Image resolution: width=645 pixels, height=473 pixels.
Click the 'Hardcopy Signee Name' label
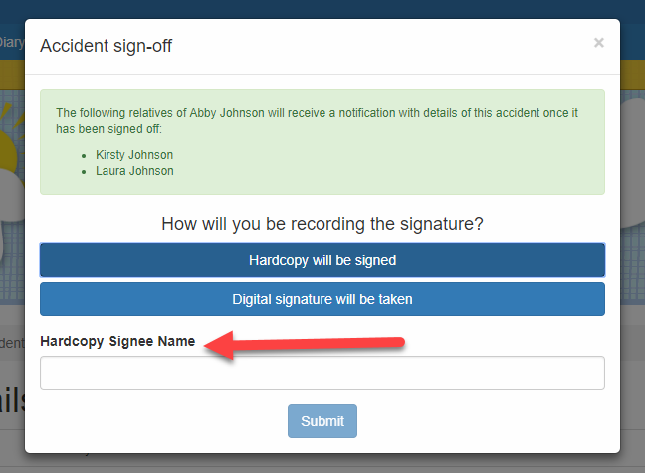click(117, 341)
